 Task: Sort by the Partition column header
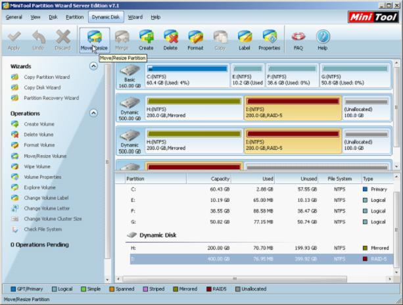156,179
